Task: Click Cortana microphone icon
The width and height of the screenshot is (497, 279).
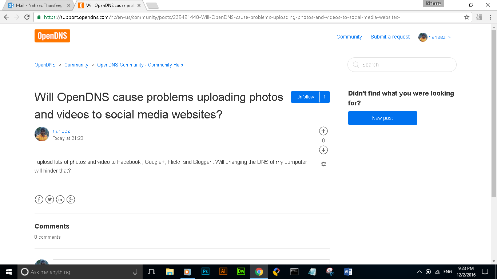Action: click(135, 272)
